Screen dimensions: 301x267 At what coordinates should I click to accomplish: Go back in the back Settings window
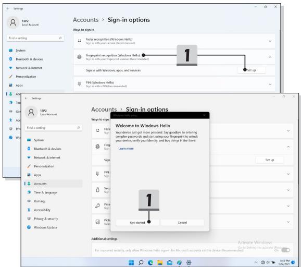coord(8,8)
